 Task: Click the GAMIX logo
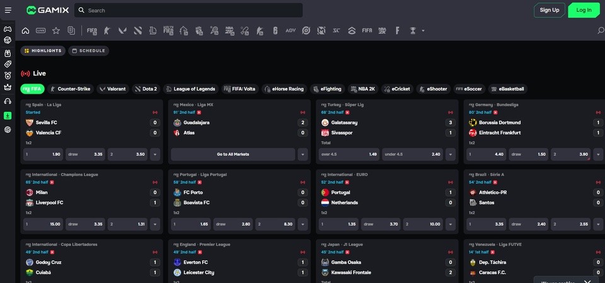47,11
